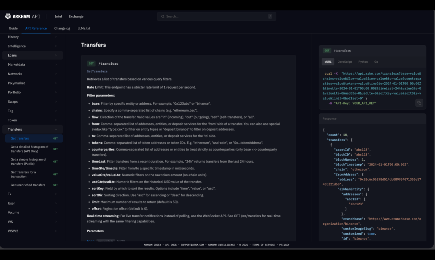Click the 'Parameters' section heading

[95, 231]
